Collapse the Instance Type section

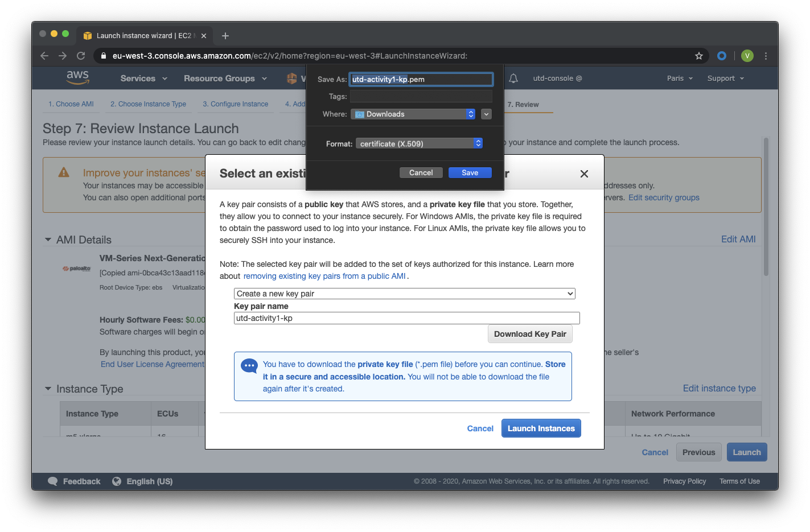(48, 389)
